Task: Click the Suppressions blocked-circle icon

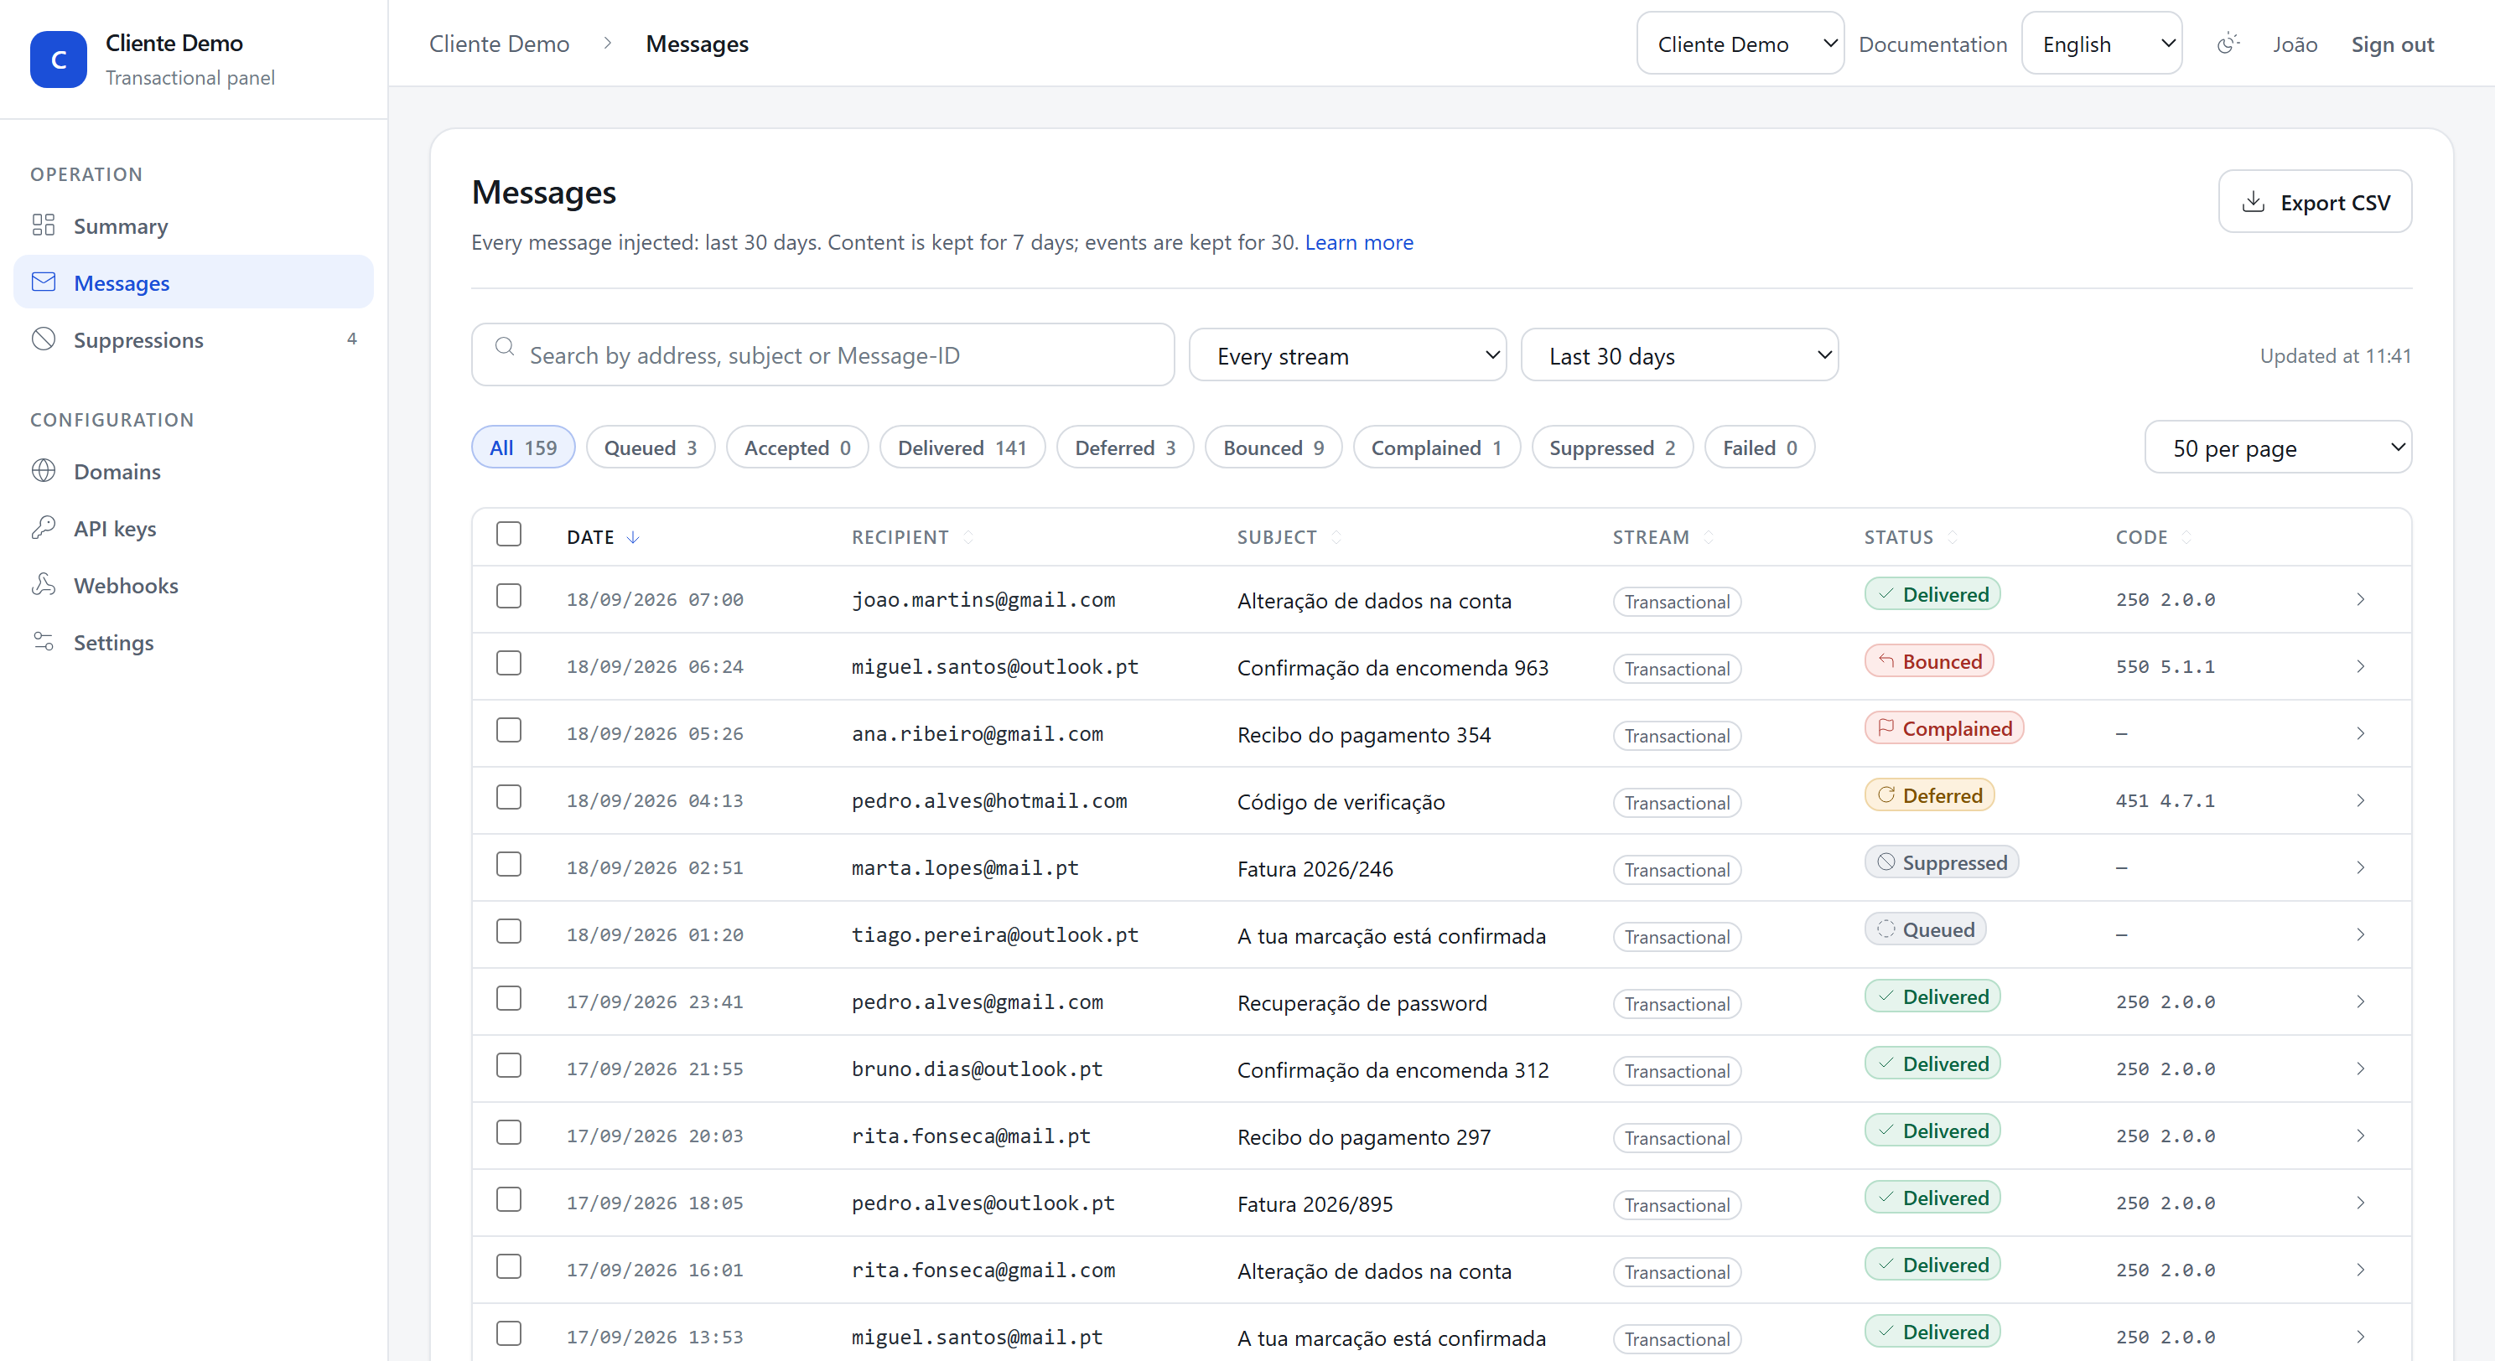Action: point(44,339)
